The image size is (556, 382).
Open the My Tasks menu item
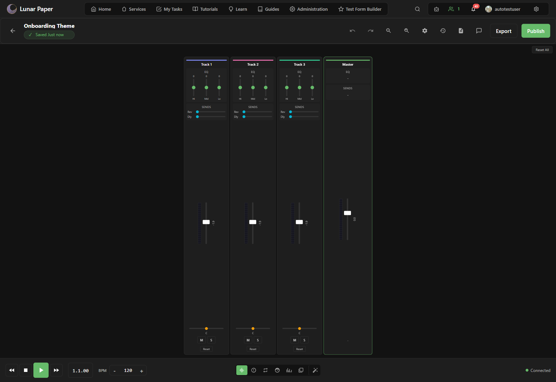(169, 9)
